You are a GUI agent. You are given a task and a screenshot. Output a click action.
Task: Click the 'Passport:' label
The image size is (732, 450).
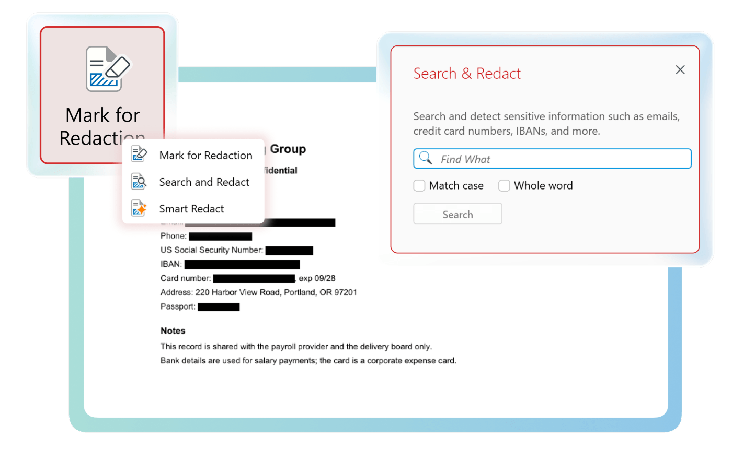coord(178,306)
